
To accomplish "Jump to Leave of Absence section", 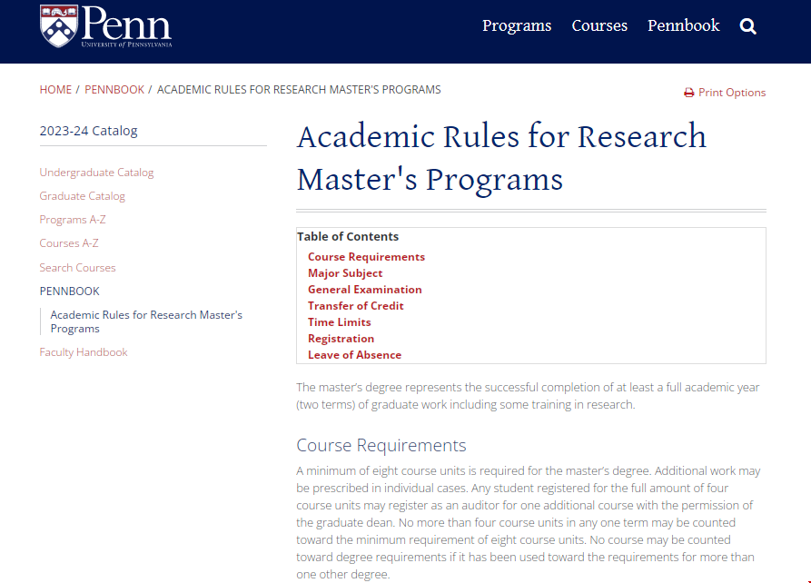I will pyautogui.click(x=354, y=355).
